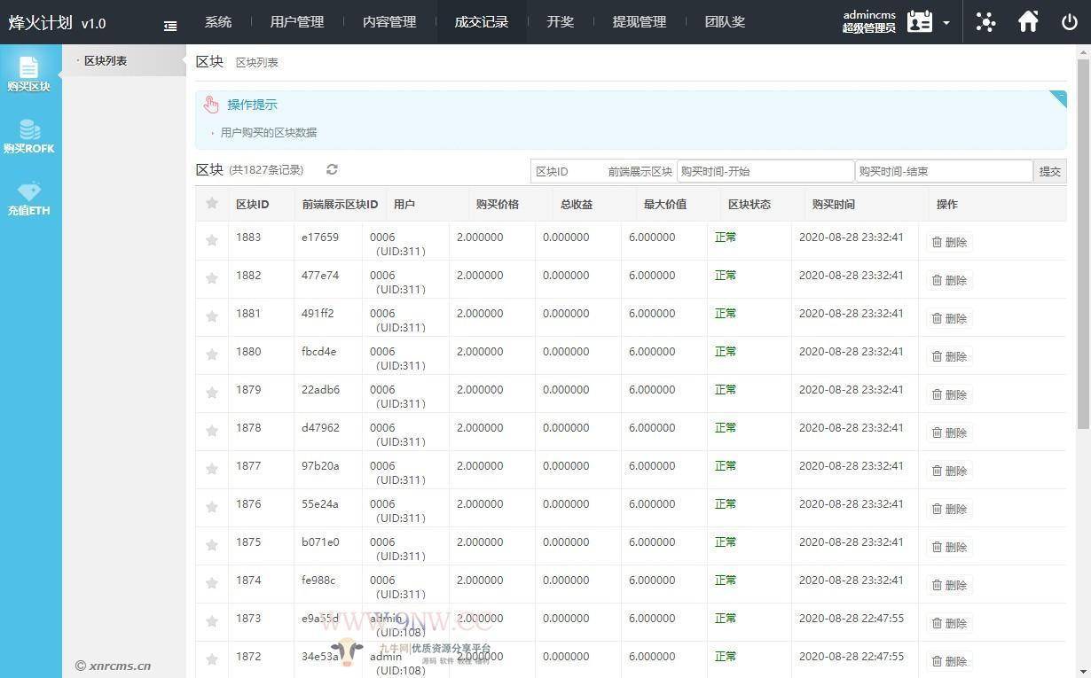Viewport: 1091px width, 678px height.
Task: Log out via the power icon
Action: 1070,21
